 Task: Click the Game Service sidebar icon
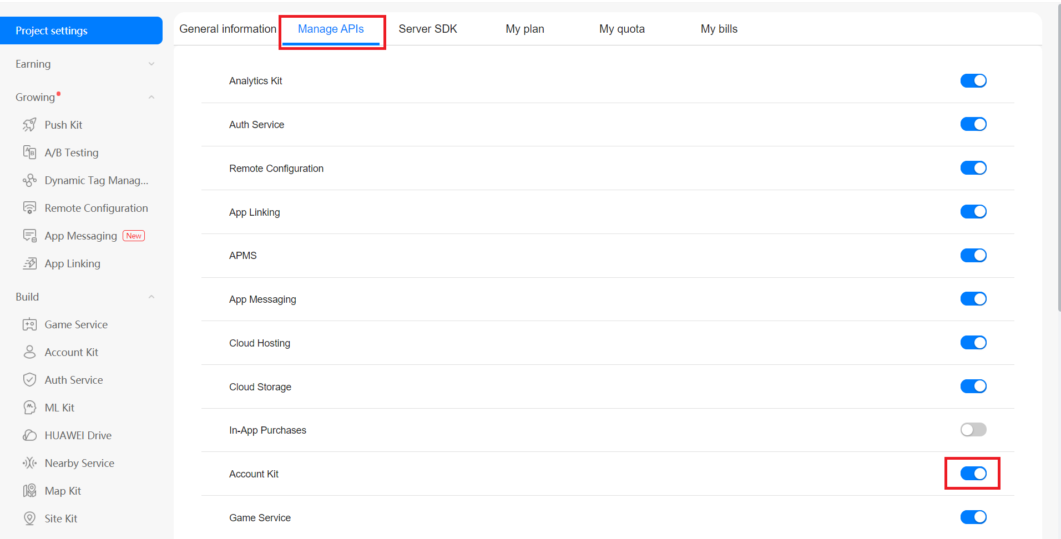coord(29,324)
